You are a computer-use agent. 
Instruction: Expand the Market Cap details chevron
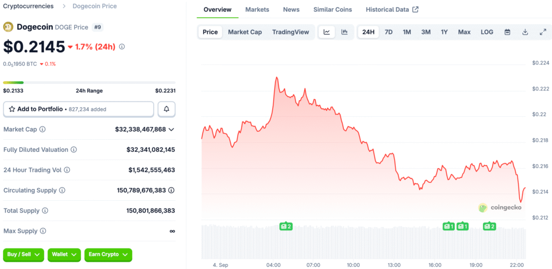(x=171, y=130)
